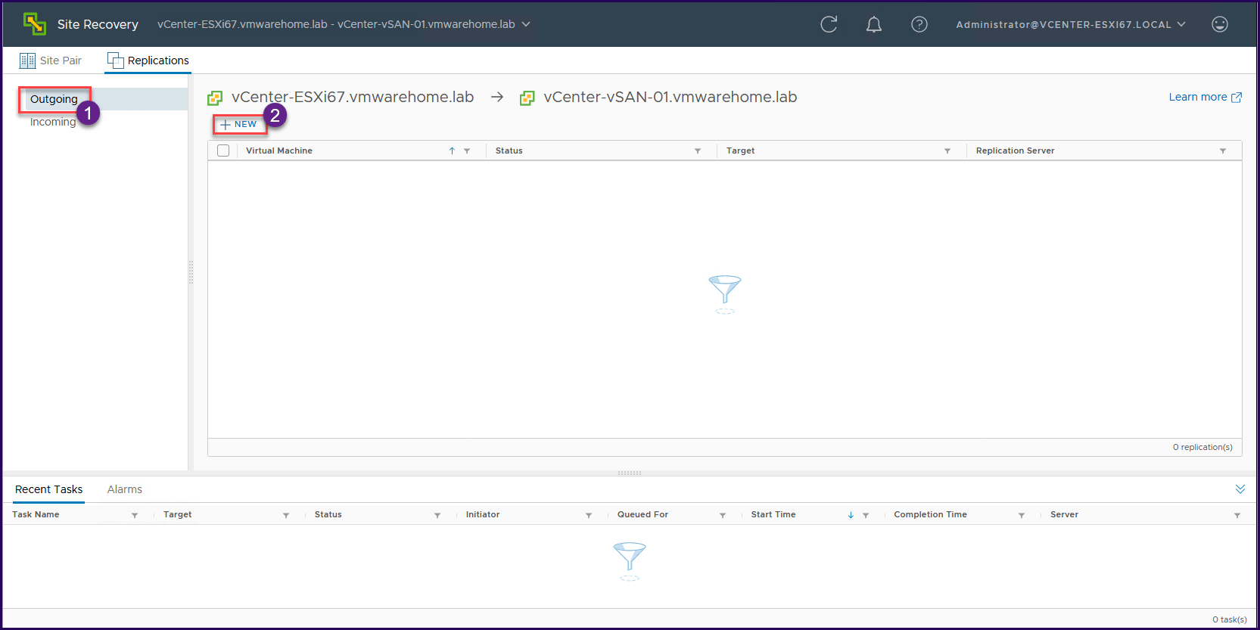Open notifications bell icon
The height and width of the screenshot is (630, 1260).
874,24
